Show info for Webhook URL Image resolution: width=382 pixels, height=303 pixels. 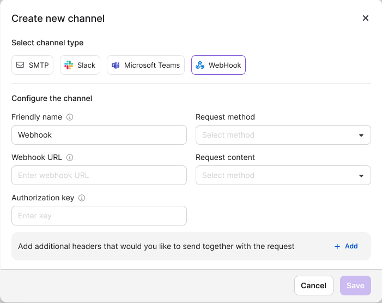click(x=70, y=157)
